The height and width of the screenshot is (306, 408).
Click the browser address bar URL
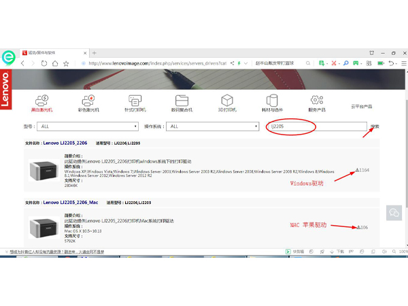pyautogui.click(x=156, y=63)
